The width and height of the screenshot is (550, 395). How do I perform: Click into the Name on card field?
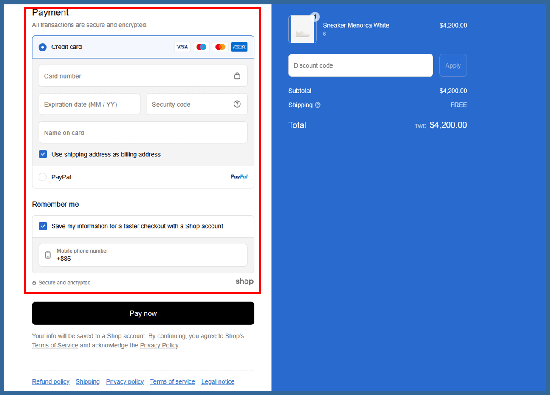click(143, 133)
